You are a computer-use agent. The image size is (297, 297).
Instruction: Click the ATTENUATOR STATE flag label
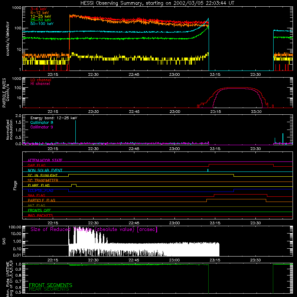45,160
